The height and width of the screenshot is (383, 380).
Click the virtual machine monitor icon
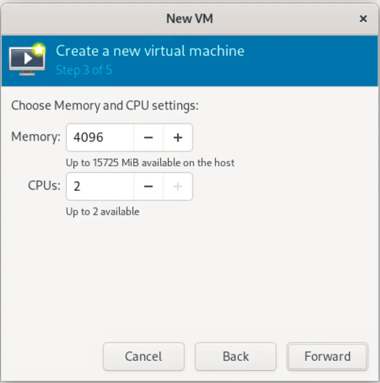(x=27, y=60)
